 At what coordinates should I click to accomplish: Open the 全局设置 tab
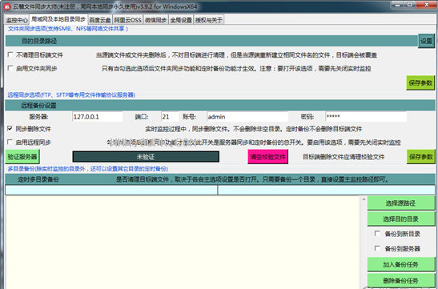pos(181,20)
